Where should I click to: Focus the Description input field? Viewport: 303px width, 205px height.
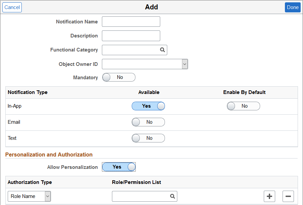[x=131, y=36]
